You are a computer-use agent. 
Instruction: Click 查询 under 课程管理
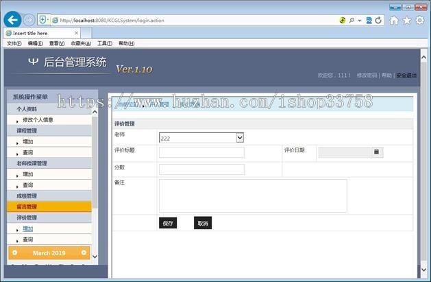tap(28, 152)
